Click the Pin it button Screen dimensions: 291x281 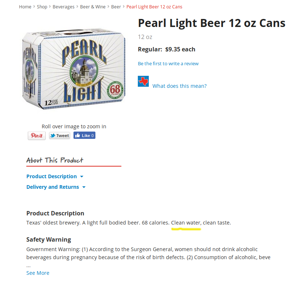(37, 136)
